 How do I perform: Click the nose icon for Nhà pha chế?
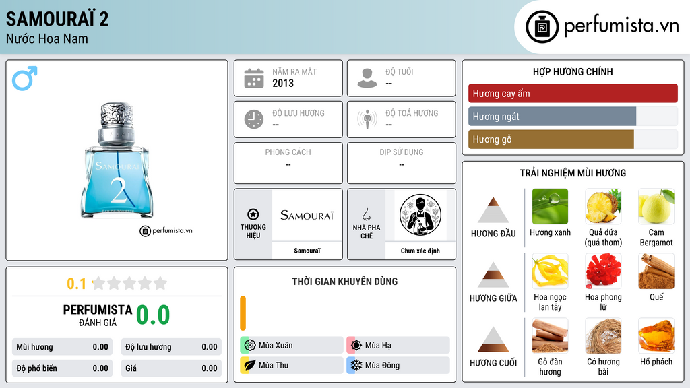coord(366,214)
